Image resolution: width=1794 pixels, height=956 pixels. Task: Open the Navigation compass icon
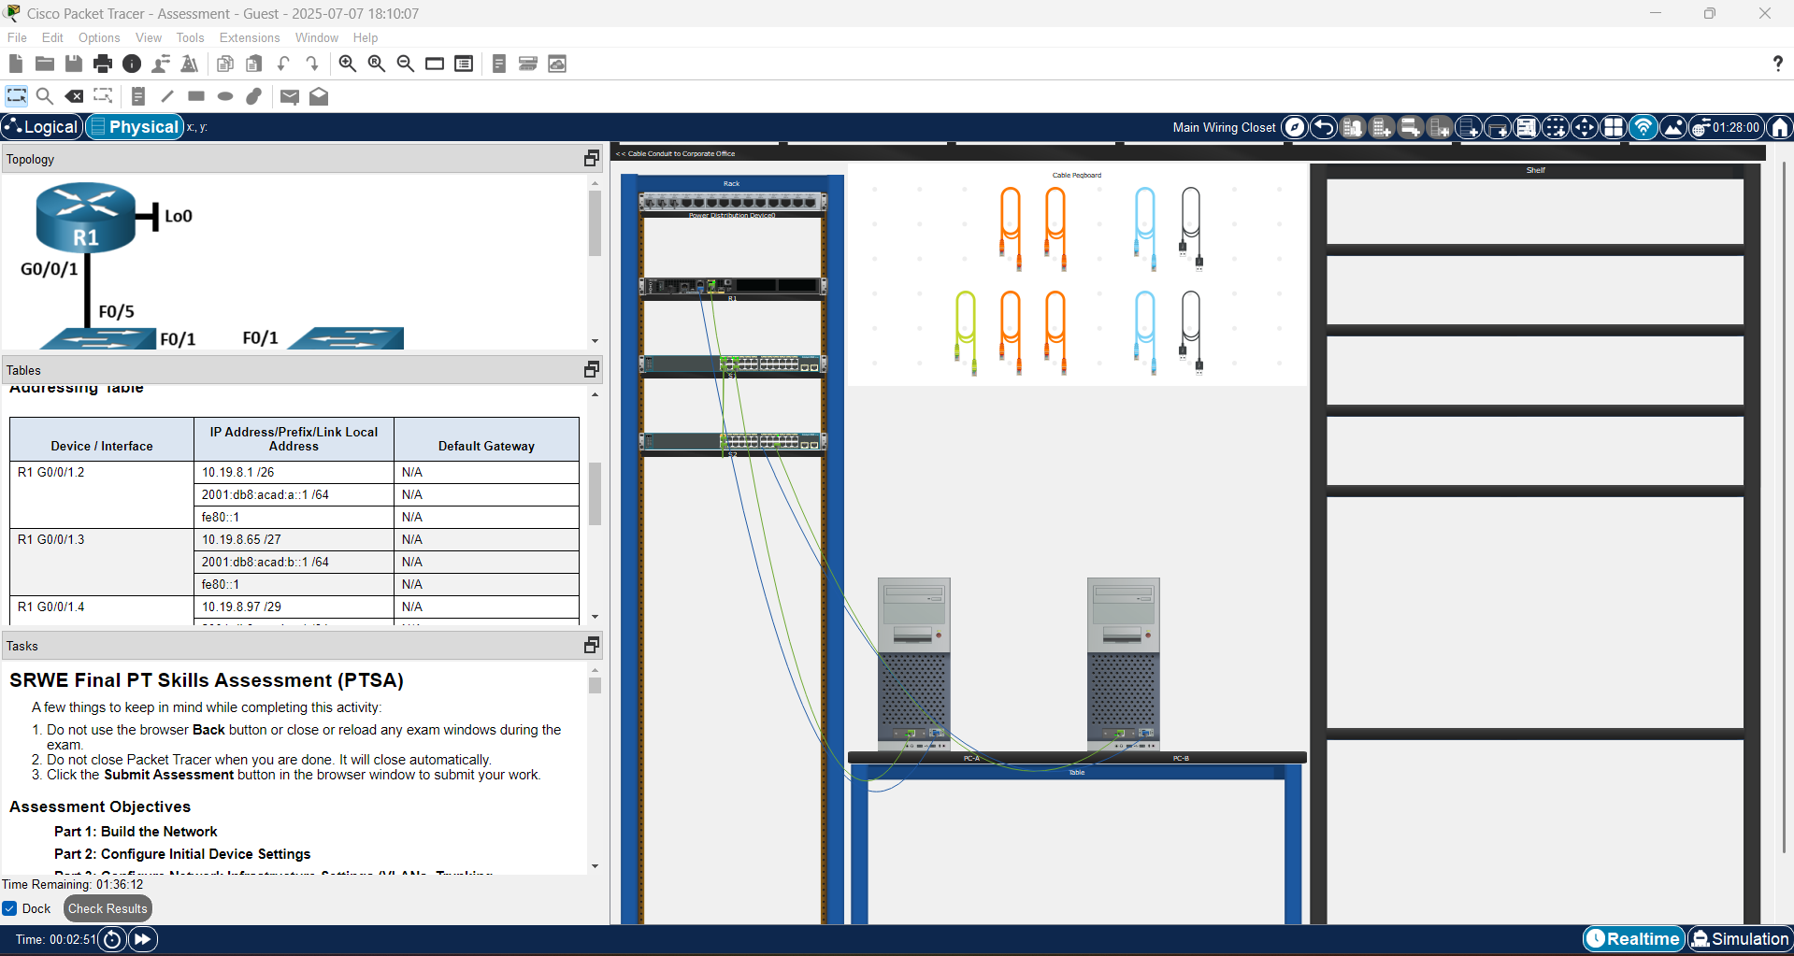1294,127
